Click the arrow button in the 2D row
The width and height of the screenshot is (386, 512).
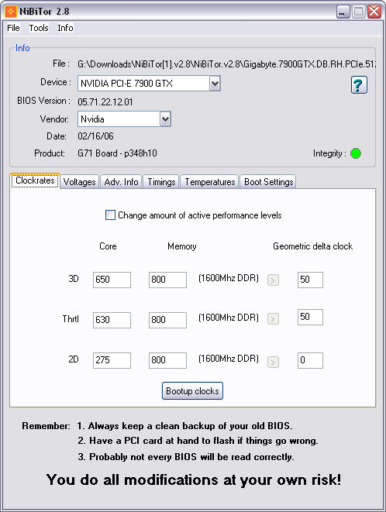[273, 362]
